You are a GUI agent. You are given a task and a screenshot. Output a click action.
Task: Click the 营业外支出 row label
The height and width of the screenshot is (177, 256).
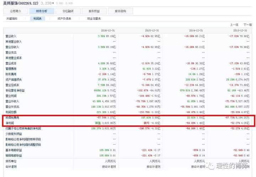click(x=12, y=107)
